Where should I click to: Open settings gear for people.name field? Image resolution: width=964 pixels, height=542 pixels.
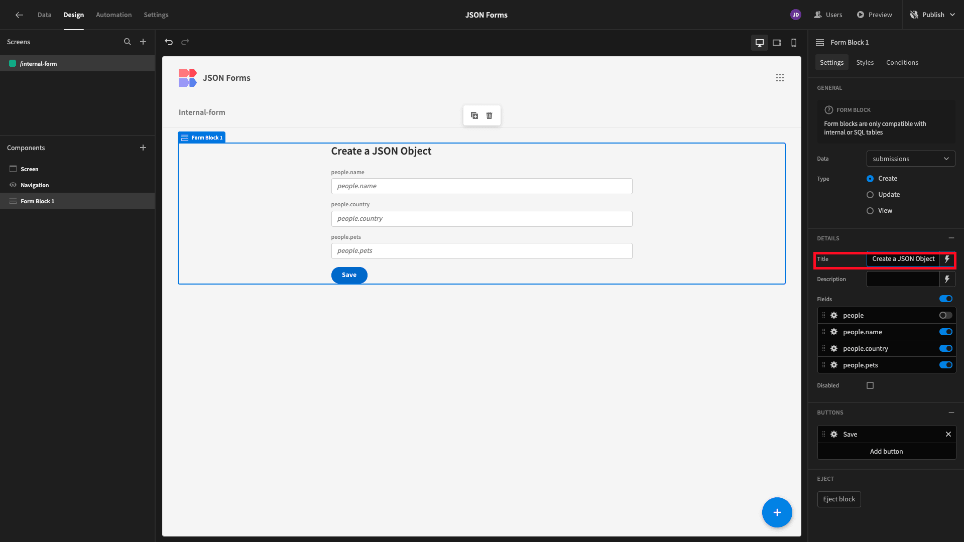click(x=834, y=332)
